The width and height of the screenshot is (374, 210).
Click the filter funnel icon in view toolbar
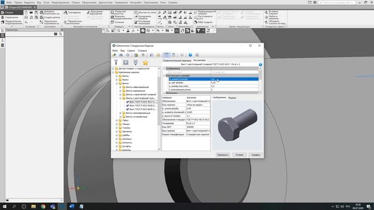tap(199, 31)
